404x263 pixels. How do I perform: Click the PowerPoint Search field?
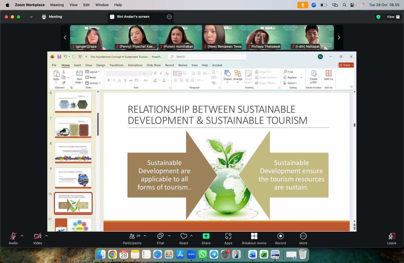click(x=207, y=57)
